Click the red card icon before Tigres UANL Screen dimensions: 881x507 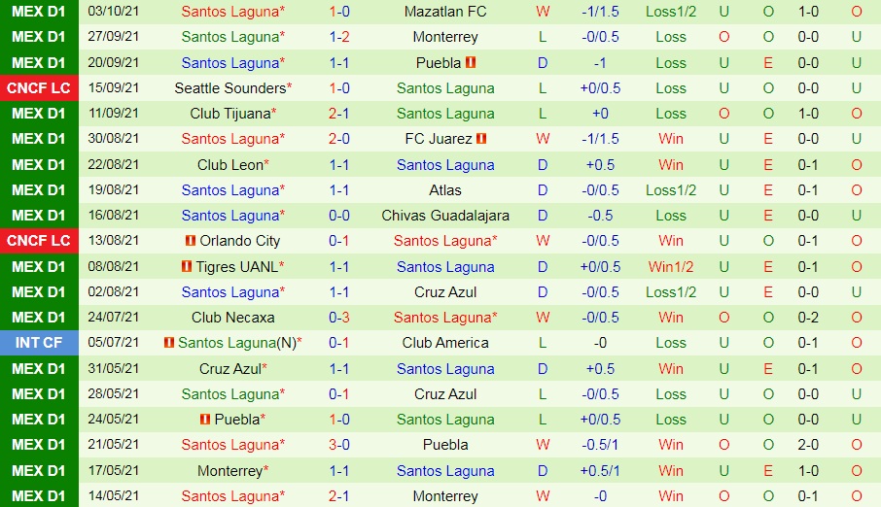click(x=187, y=266)
